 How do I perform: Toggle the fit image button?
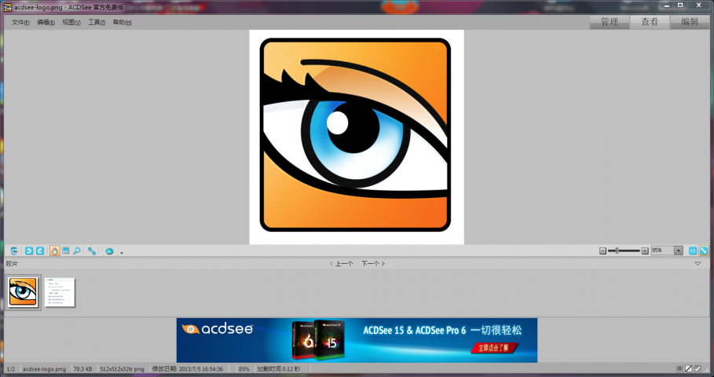coord(704,251)
